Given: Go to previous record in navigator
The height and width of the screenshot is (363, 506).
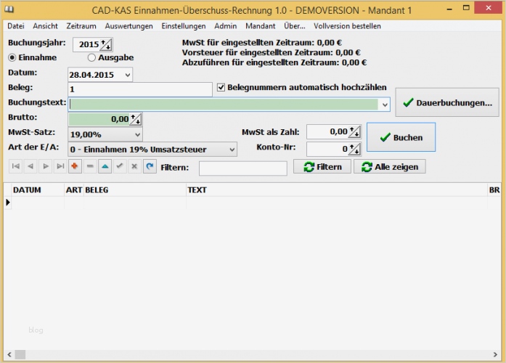Looking at the screenshot, I should 30,166.
